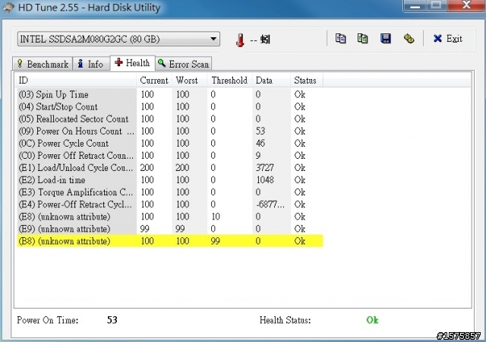Select the (0C) Power Cycle Count row

170,143
